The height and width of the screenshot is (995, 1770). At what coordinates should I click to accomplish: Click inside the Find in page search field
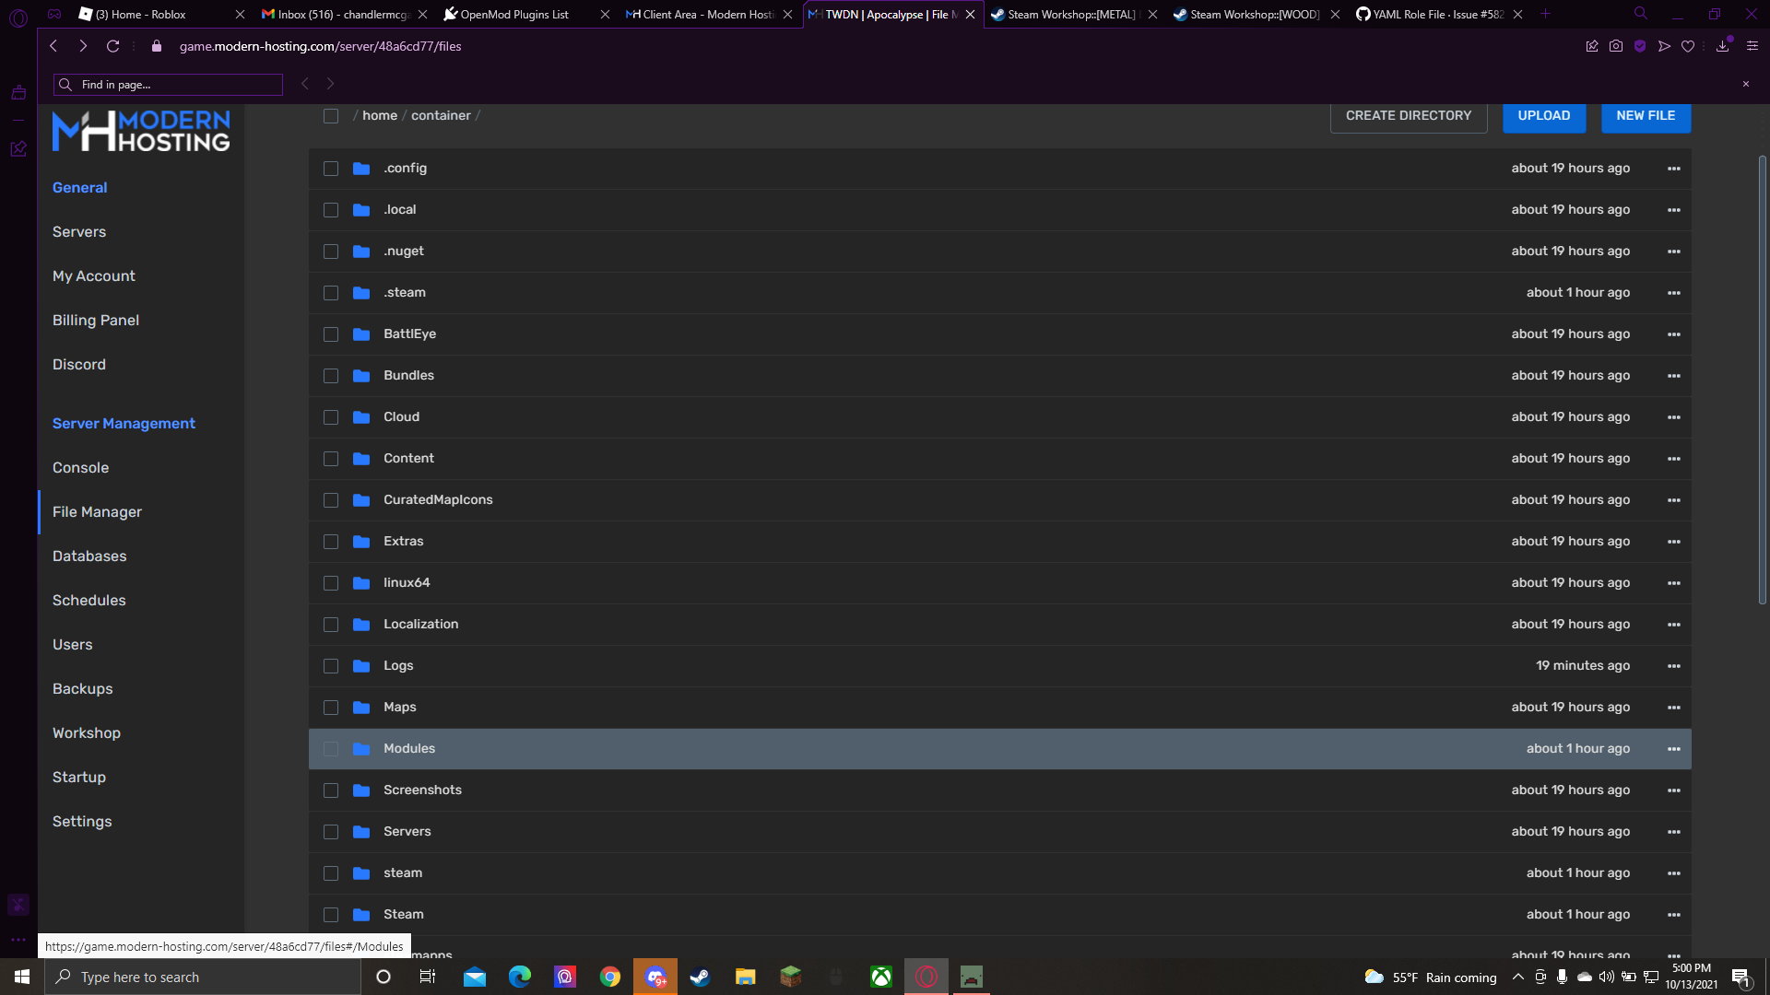pyautogui.click(x=167, y=84)
